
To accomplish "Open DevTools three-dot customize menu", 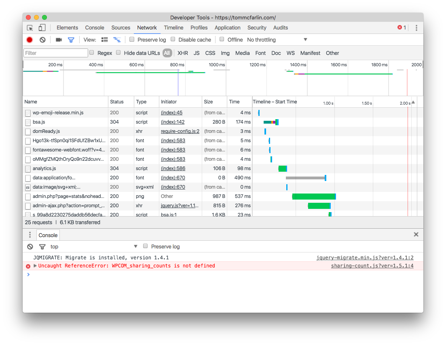I will [x=416, y=28].
